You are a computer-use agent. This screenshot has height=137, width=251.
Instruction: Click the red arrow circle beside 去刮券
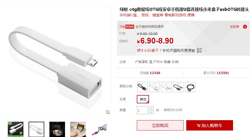click(245, 27)
